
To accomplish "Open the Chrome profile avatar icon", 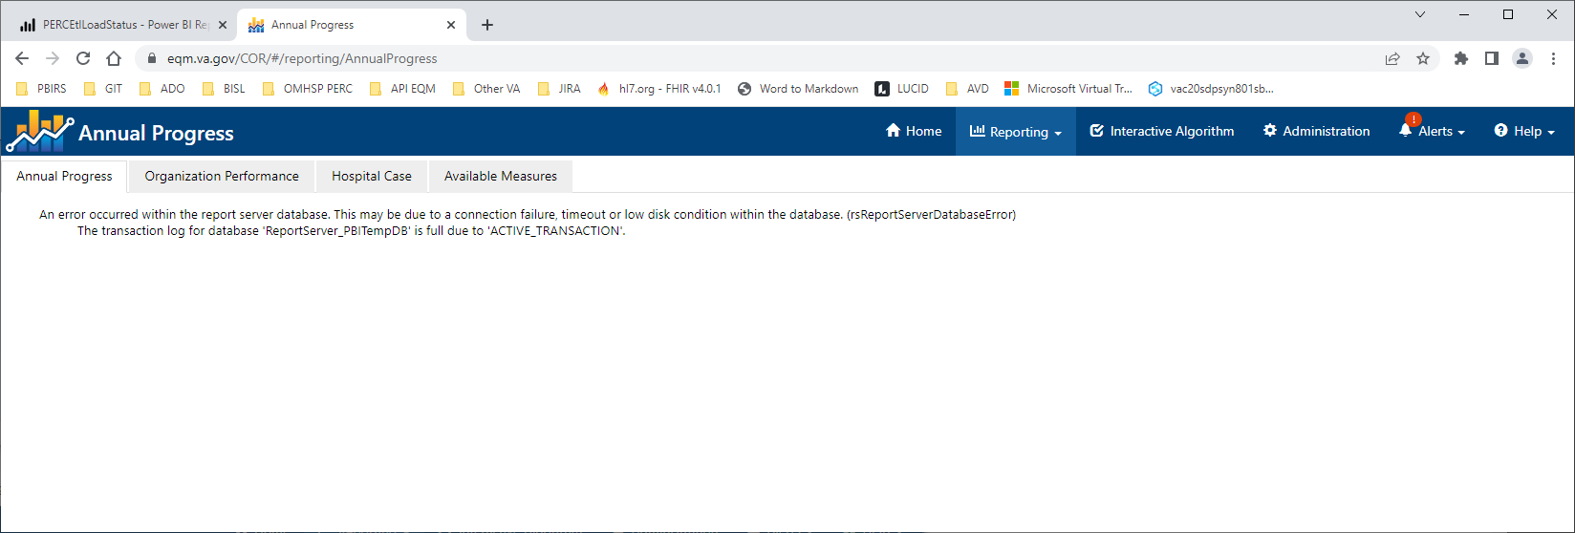I will click(1522, 58).
